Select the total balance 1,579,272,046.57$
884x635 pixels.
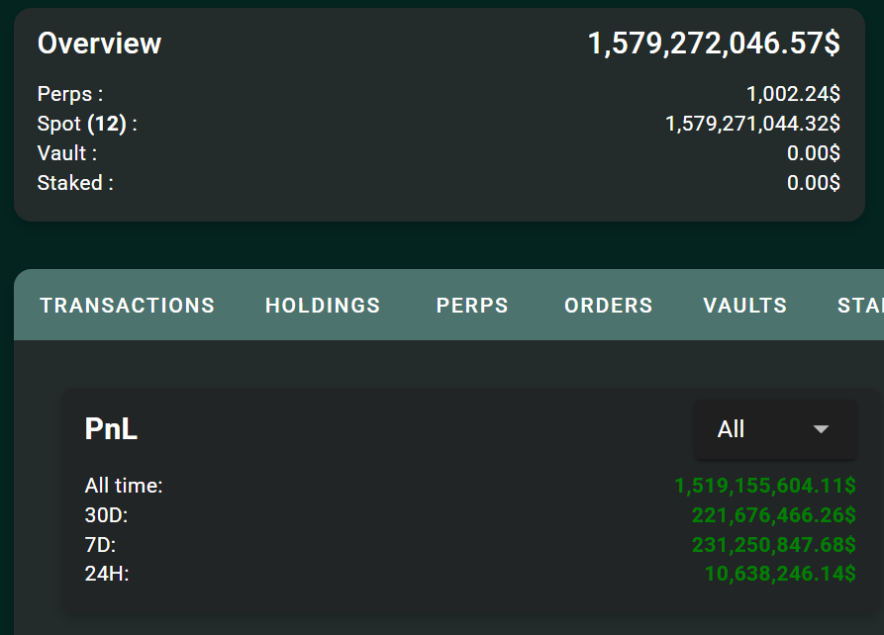(x=714, y=44)
